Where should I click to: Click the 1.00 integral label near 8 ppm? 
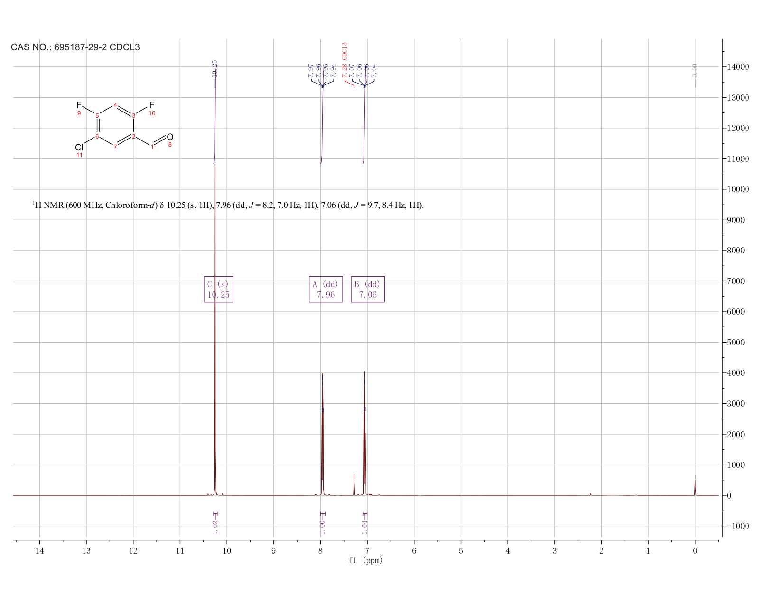point(322,526)
